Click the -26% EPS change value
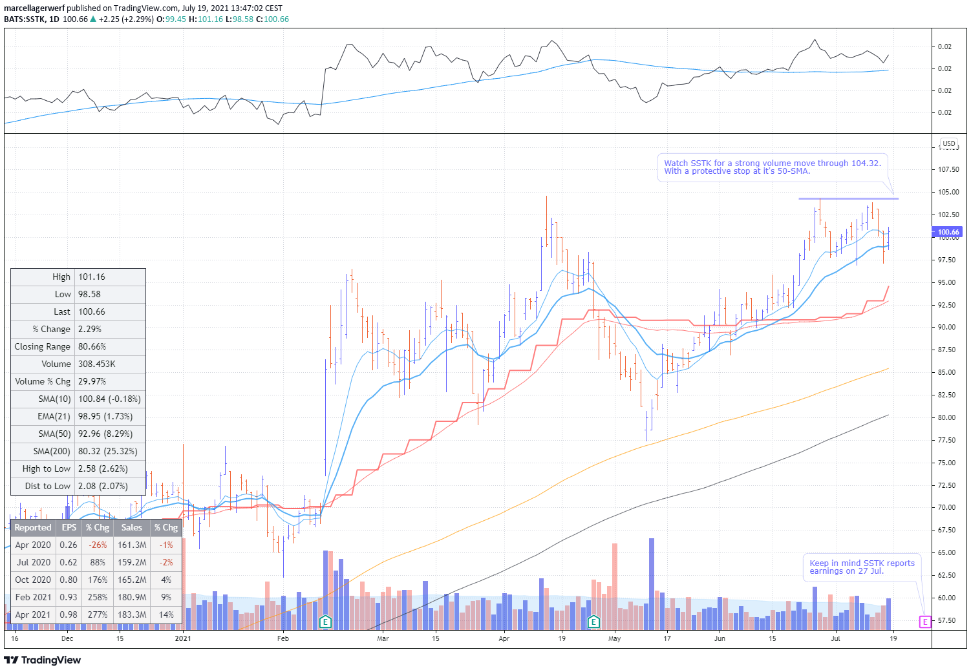The width and height of the screenshot is (971, 672). click(98, 545)
